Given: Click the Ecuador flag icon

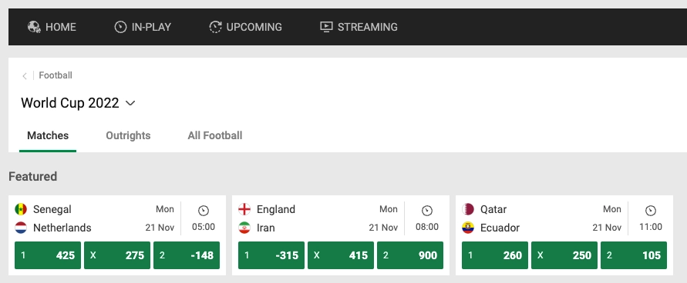Looking at the screenshot, I should click(468, 228).
